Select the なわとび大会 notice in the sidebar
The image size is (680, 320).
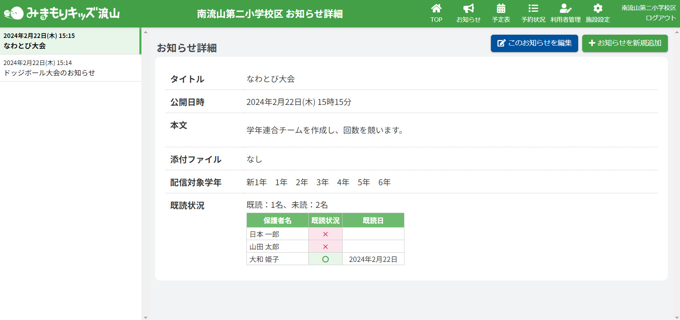(x=70, y=41)
